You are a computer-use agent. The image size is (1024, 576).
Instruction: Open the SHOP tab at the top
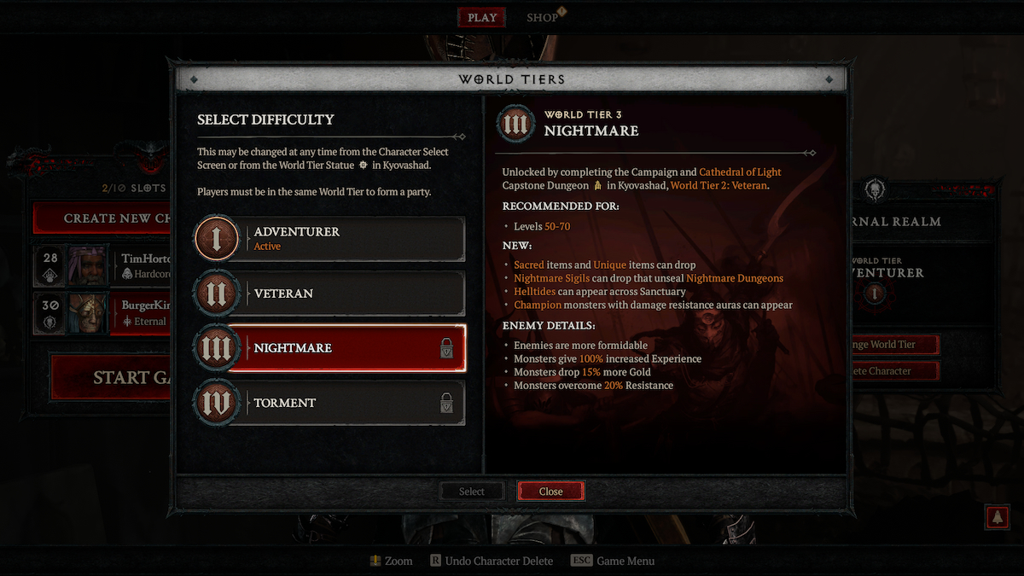[x=543, y=17]
